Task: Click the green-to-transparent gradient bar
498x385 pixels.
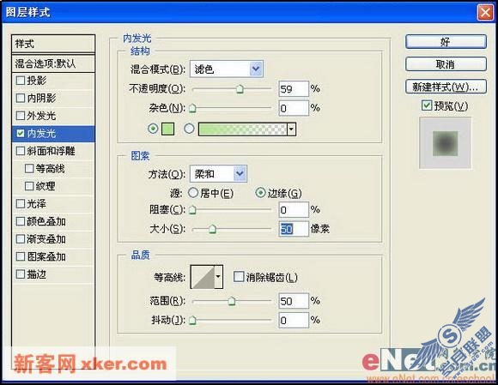Action: [x=242, y=129]
